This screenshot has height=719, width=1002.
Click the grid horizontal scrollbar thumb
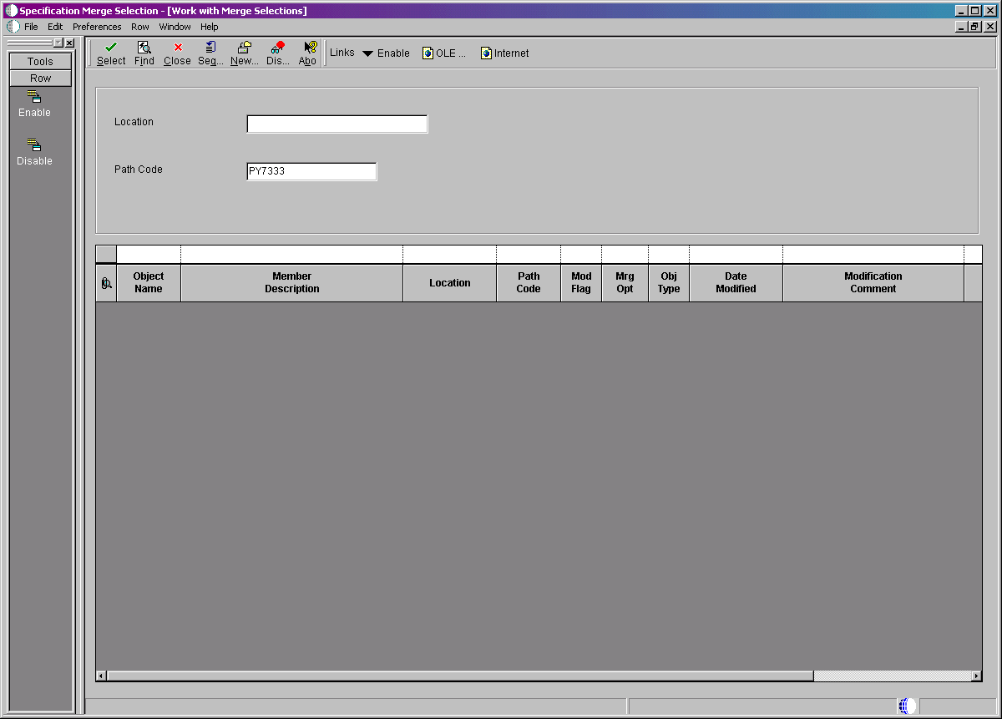(460, 676)
